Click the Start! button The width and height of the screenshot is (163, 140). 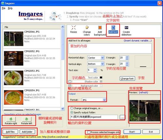tap(132, 132)
